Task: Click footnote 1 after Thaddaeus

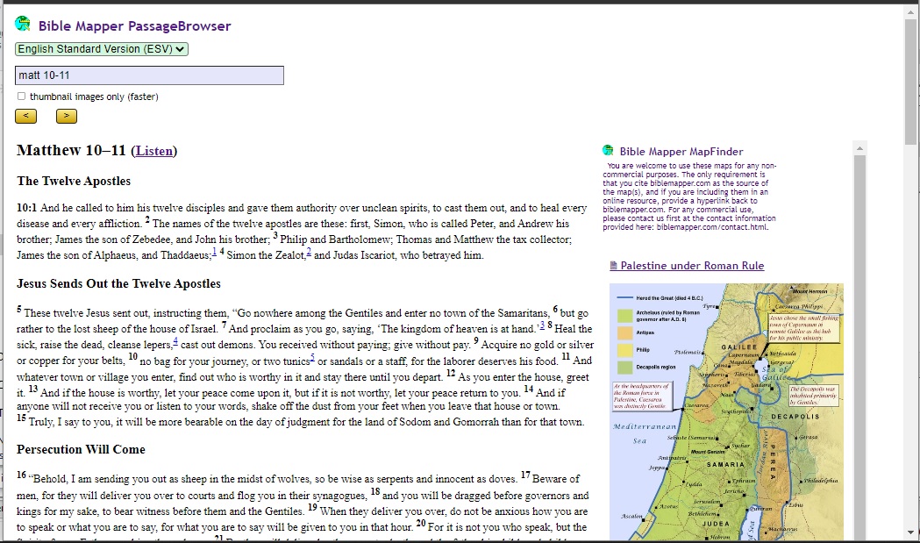Action: 212,252
